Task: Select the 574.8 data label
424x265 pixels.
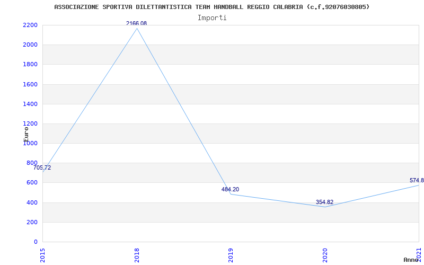Action: coord(417,181)
